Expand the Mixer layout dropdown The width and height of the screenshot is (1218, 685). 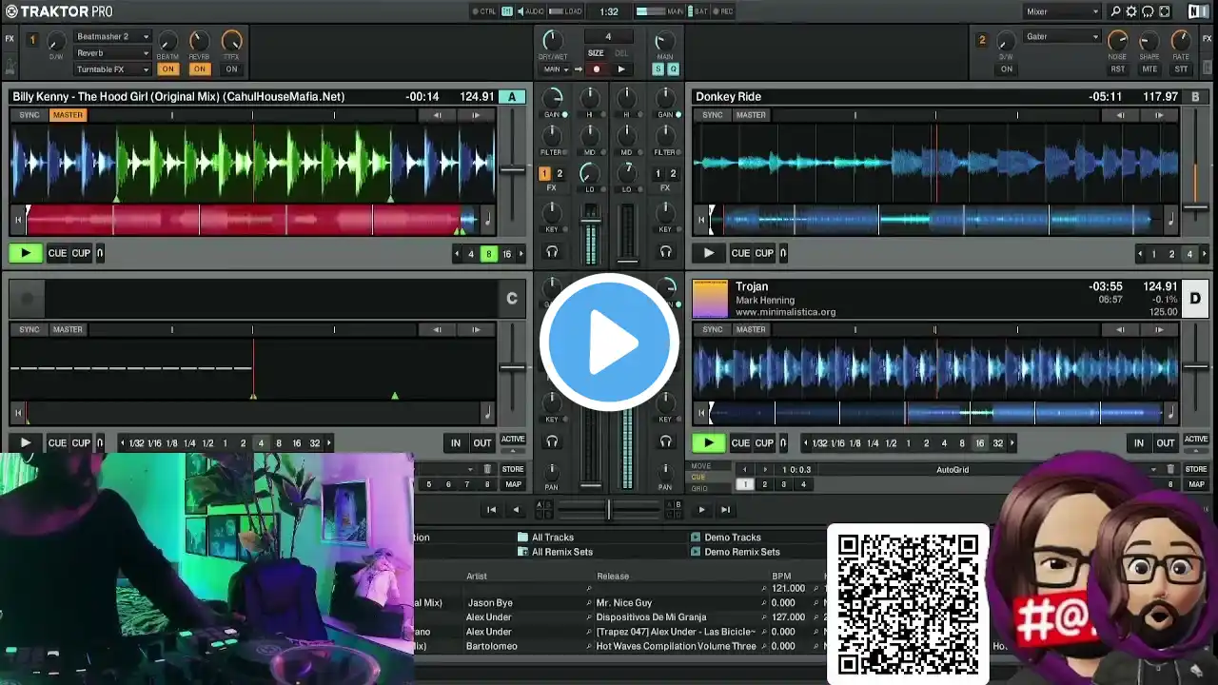[1062, 11]
